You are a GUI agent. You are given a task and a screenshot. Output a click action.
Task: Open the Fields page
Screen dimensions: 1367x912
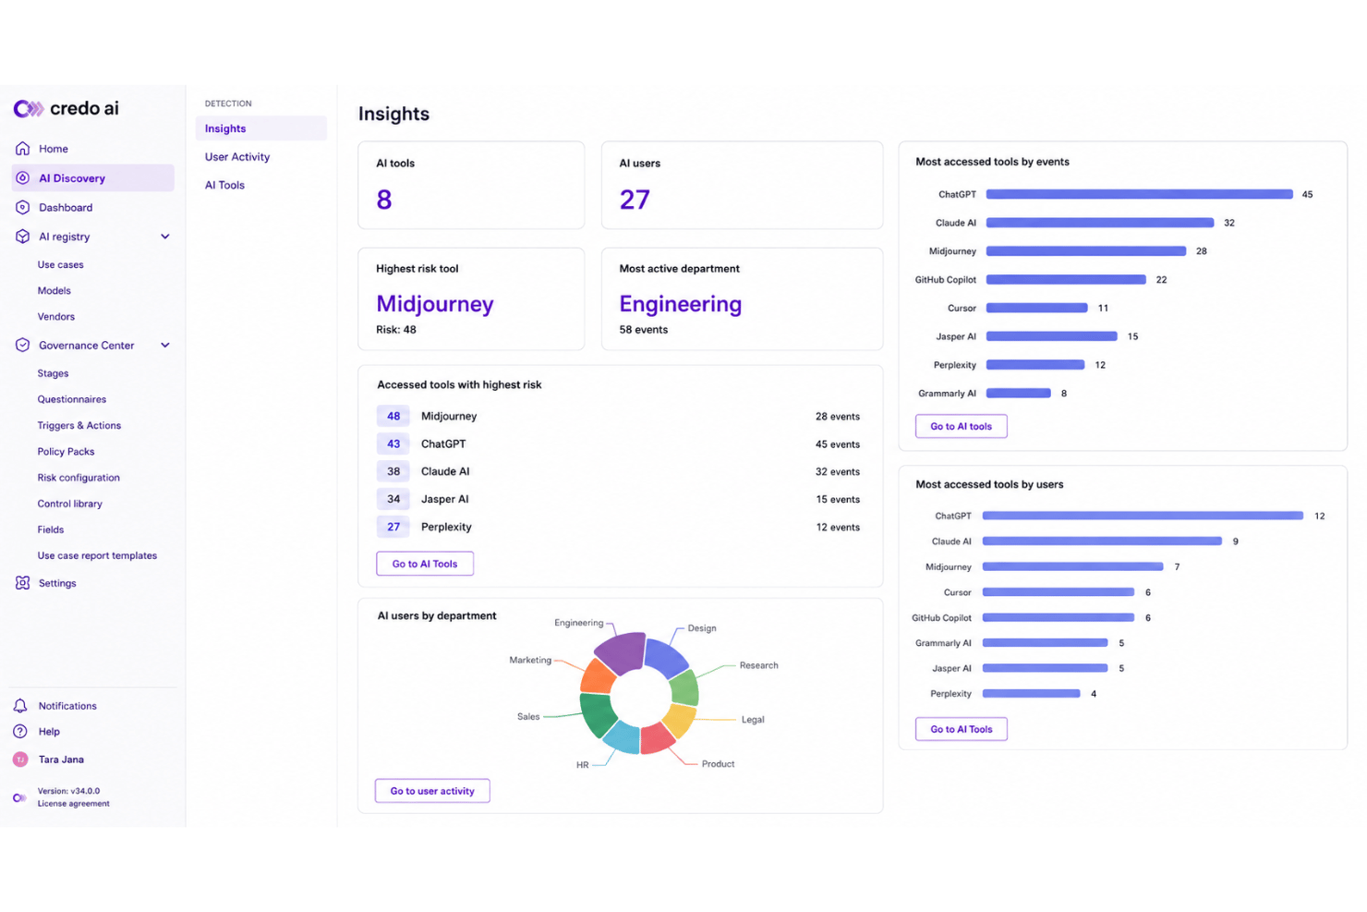tap(51, 529)
